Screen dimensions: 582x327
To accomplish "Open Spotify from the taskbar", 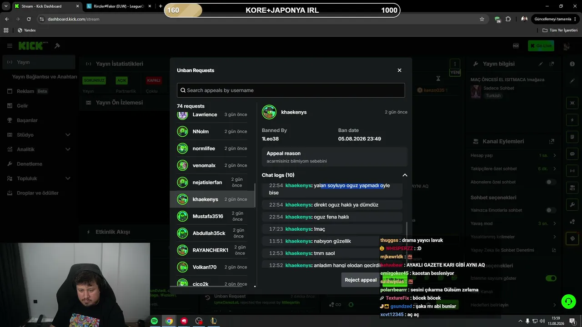I will tap(155, 321).
